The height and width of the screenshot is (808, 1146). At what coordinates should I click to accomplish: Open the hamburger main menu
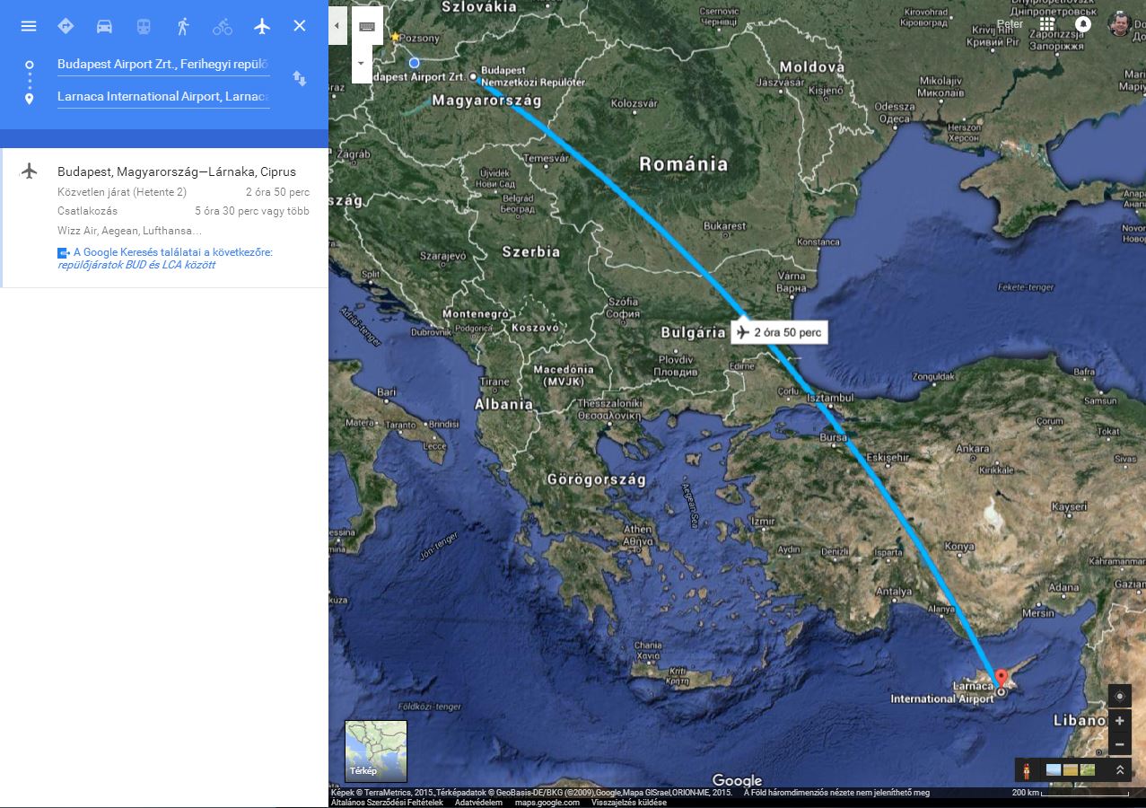29,26
